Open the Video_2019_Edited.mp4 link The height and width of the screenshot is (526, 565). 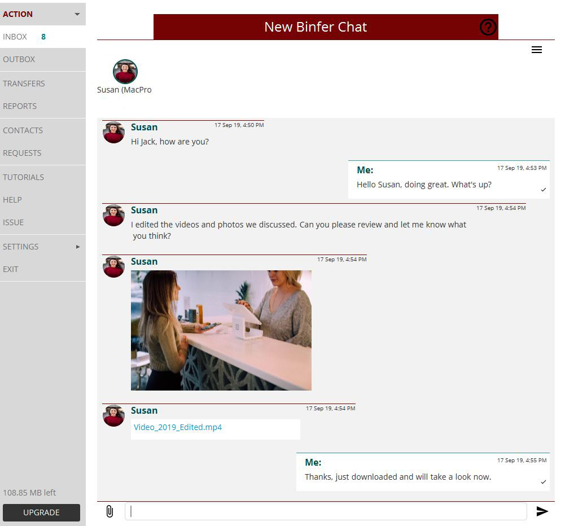(178, 427)
